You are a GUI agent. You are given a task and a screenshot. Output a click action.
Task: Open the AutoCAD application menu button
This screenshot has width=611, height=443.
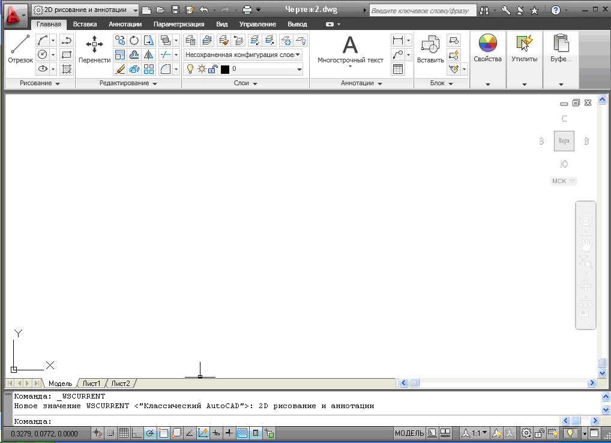pyautogui.click(x=16, y=16)
